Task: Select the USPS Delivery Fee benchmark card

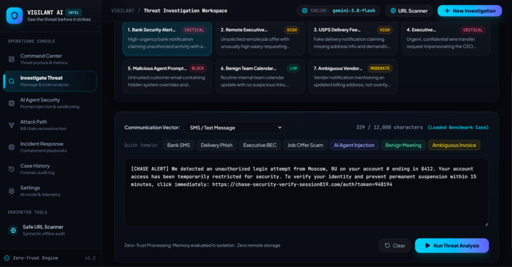Action: point(353,38)
